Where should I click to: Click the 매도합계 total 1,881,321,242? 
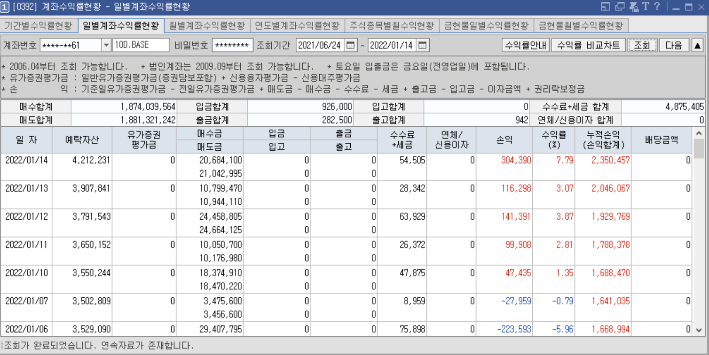148,120
